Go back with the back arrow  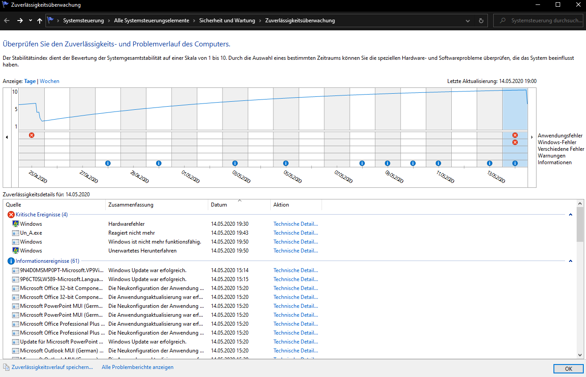coord(7,21)
